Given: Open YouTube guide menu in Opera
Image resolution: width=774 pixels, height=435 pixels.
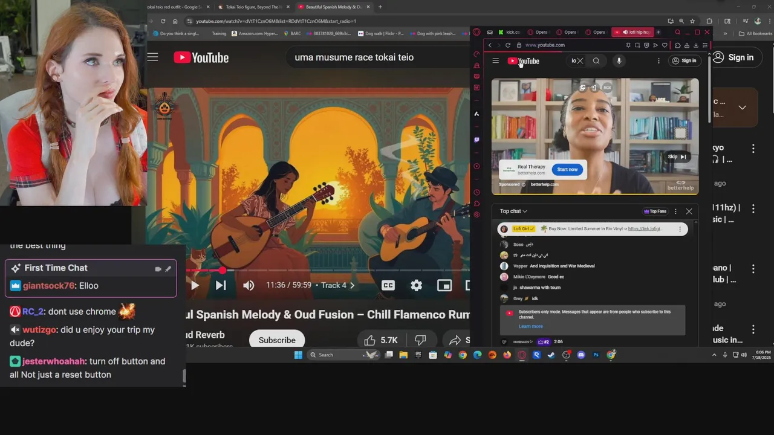Looking at the screenshot, I should coord(495,60).
